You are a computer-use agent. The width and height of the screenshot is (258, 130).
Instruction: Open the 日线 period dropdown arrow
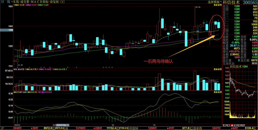(12, 2)
